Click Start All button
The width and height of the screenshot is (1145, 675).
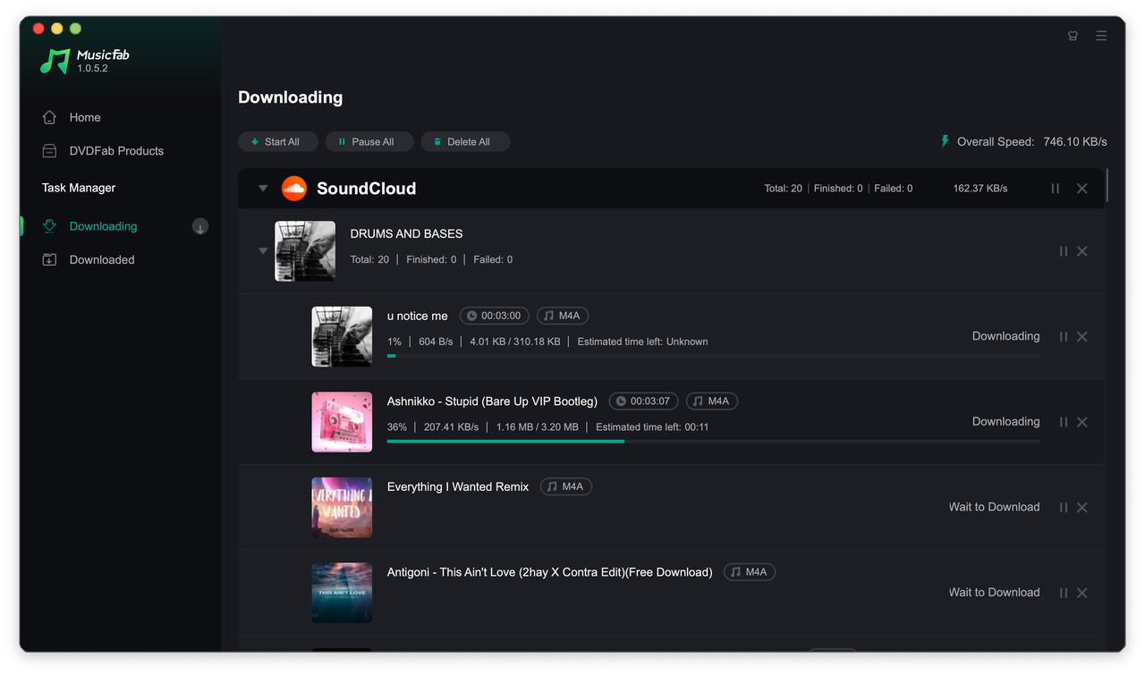(x=277, y=141)
